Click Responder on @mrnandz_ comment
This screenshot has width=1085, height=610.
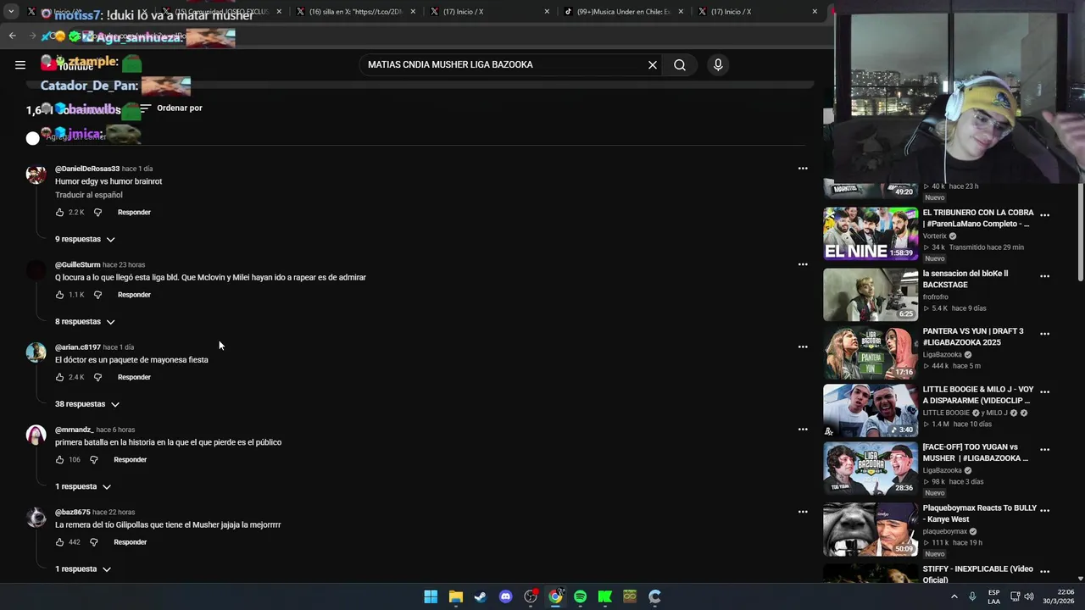click(131, 460)
